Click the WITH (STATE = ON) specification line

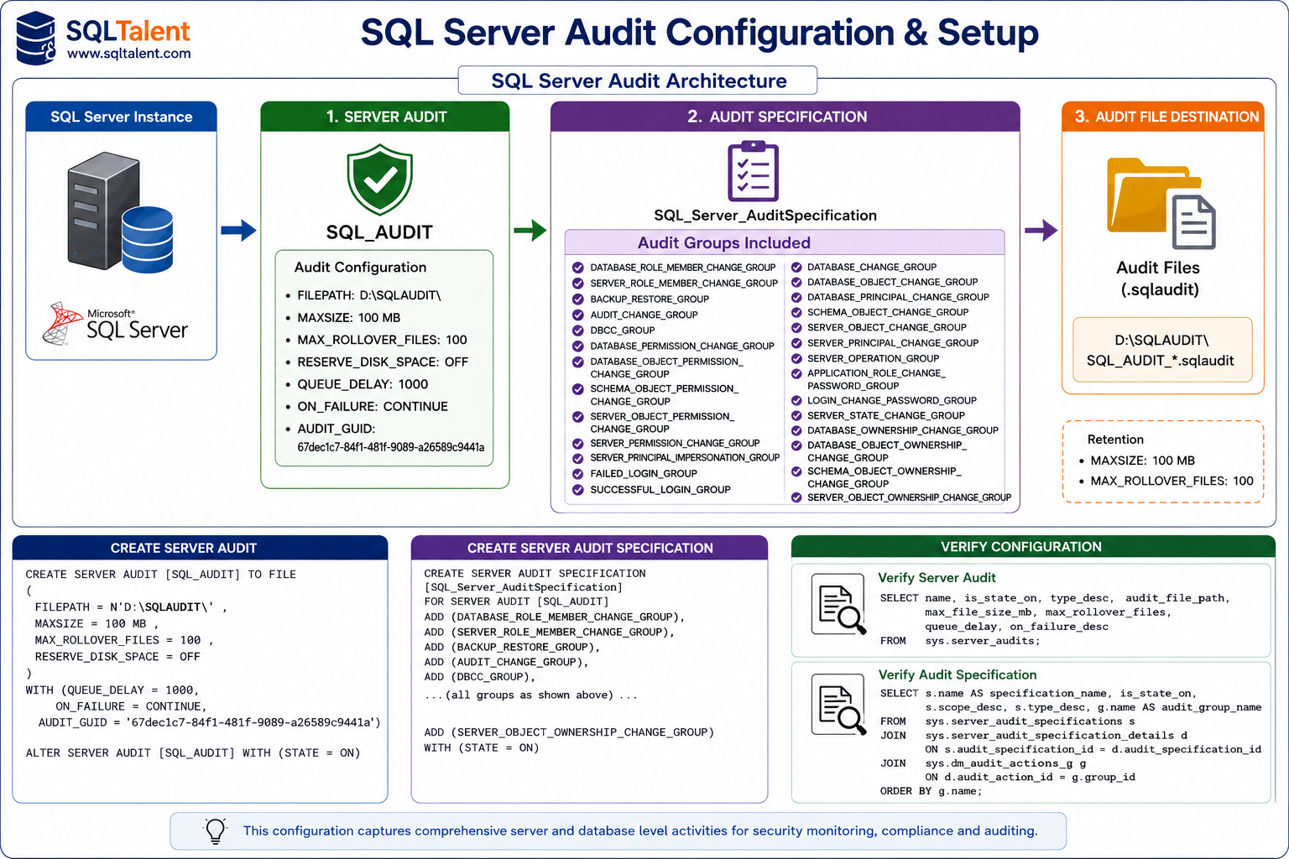[x=482, y=747]
